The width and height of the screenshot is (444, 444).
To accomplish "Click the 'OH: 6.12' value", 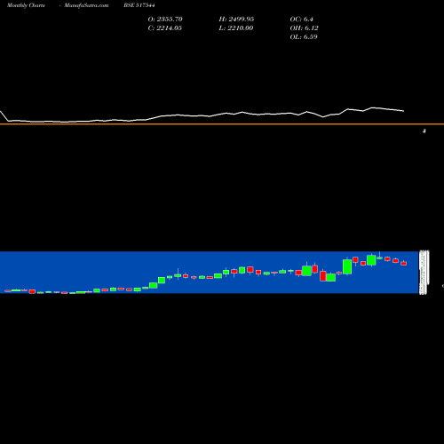I will [x=304, y=28].
